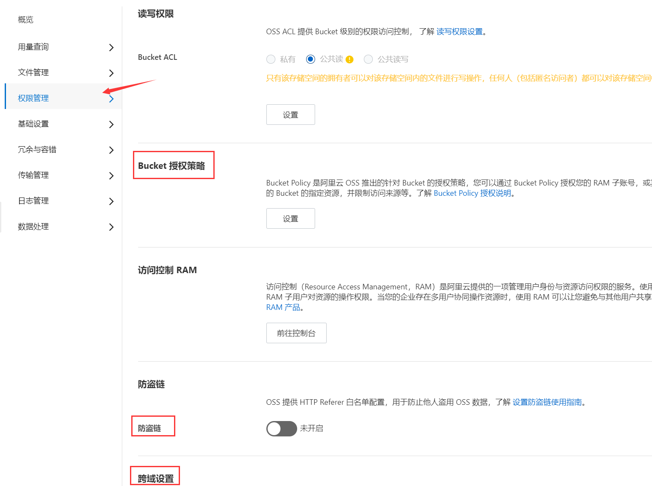This screenshot has height=486, width=652.
Task: Open the 权限管理 sidebar menu item
Action: pyautogui.click(x=33, y=98)
